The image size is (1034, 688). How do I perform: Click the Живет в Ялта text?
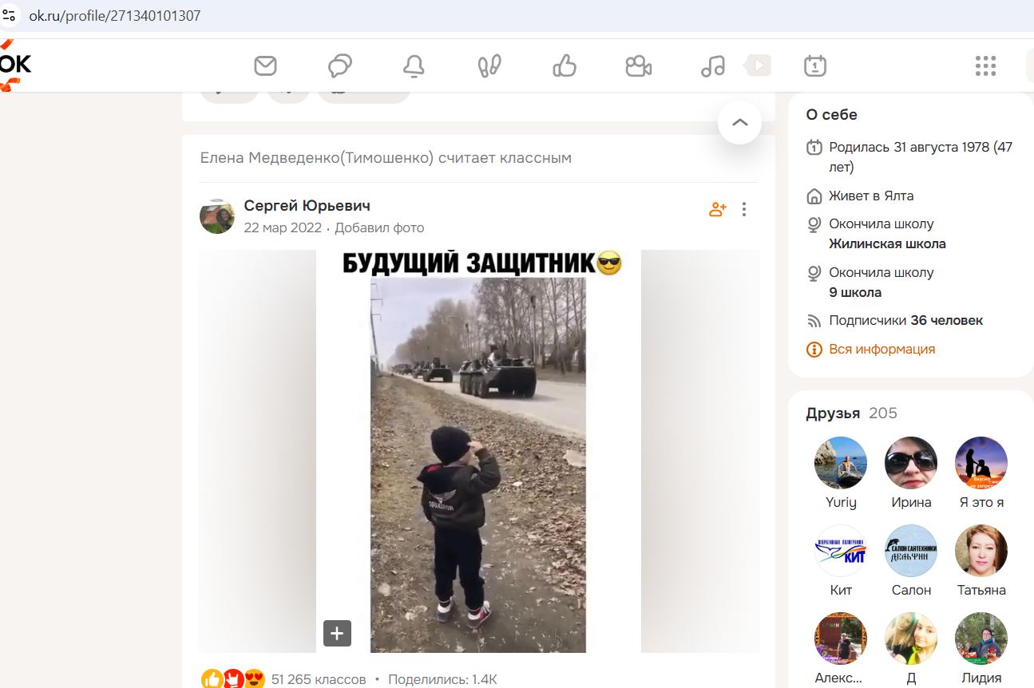coord(871,196)
